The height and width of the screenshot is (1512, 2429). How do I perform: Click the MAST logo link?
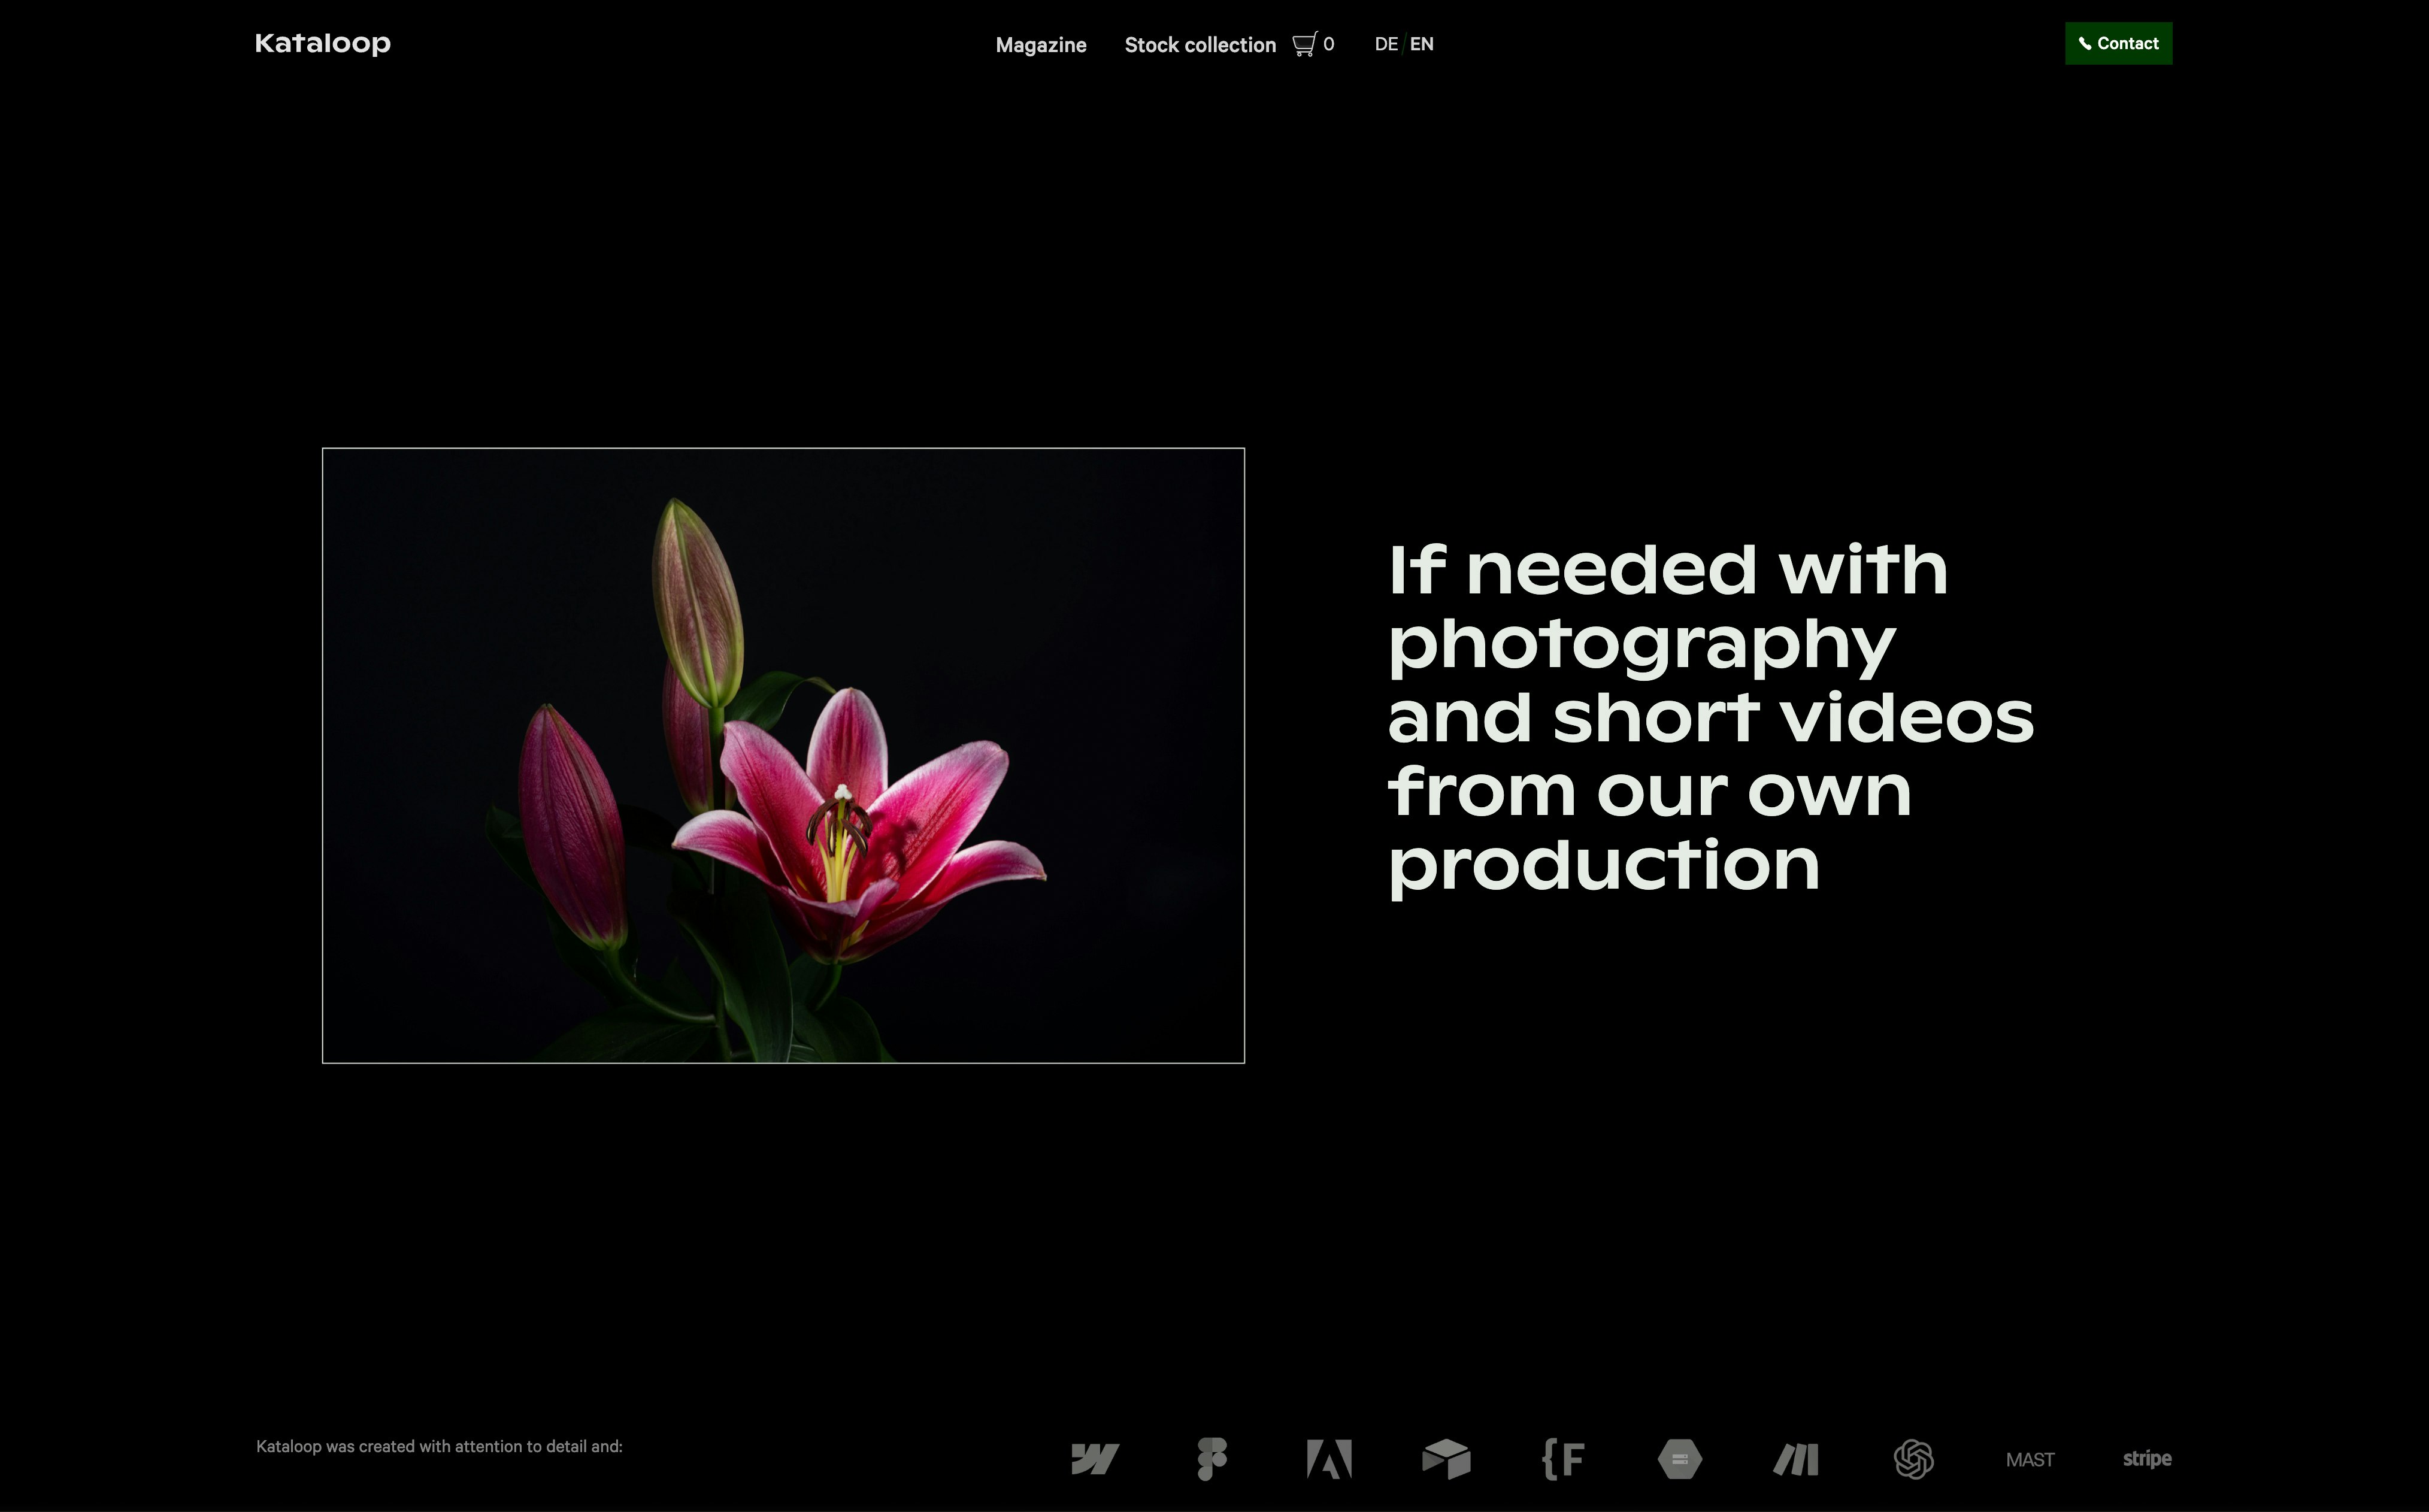click(2030, 1459)
